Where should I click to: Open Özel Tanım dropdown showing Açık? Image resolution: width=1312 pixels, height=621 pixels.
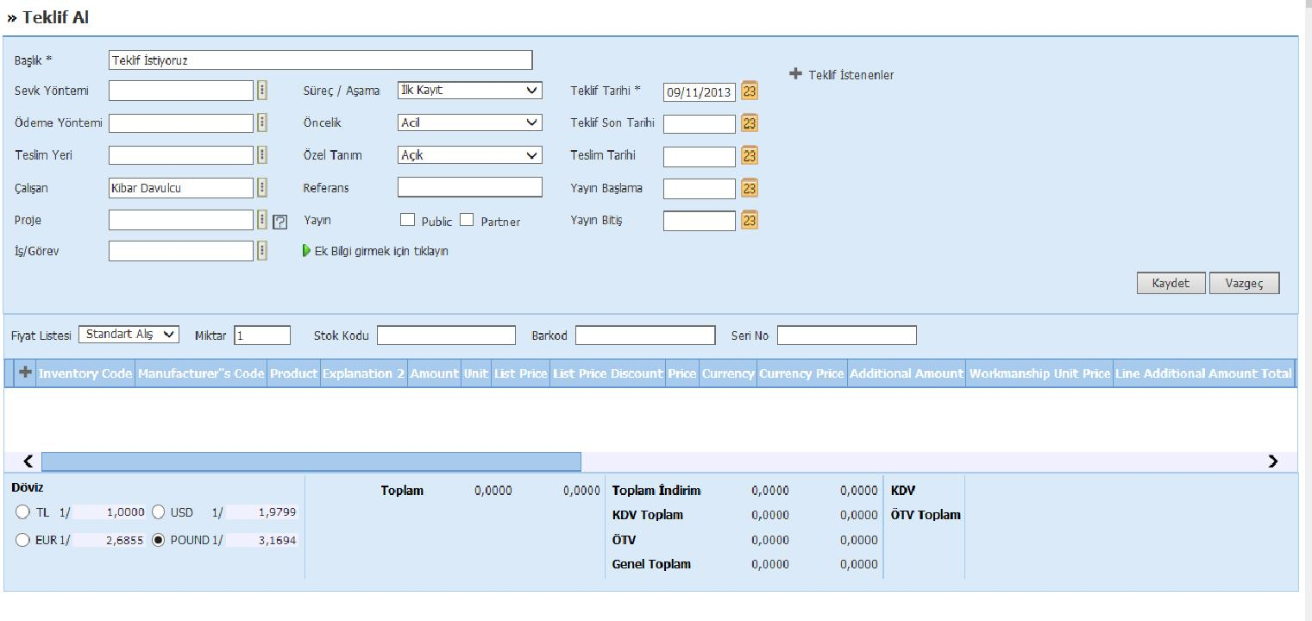[x=470, y=155]
